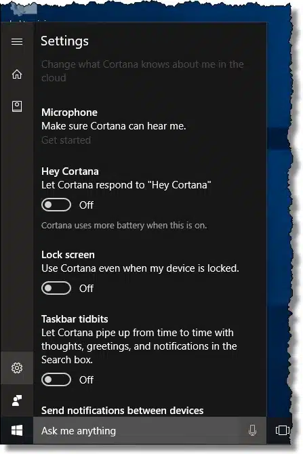Viewport: 303px width, 454px height.
Task: Click 'Make sure Cortana can hear me' text
Action: tap(114, 126)
